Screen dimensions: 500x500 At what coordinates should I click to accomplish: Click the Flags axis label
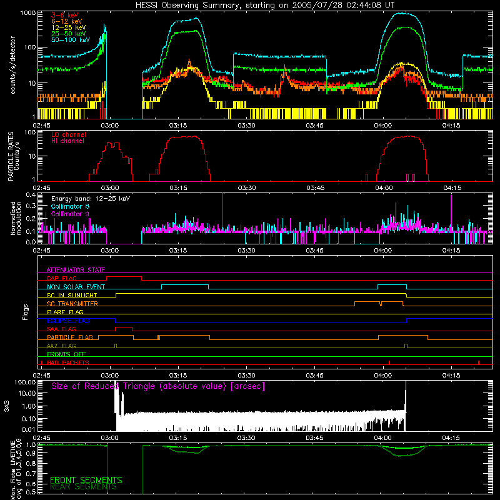[x=25, y=312]
